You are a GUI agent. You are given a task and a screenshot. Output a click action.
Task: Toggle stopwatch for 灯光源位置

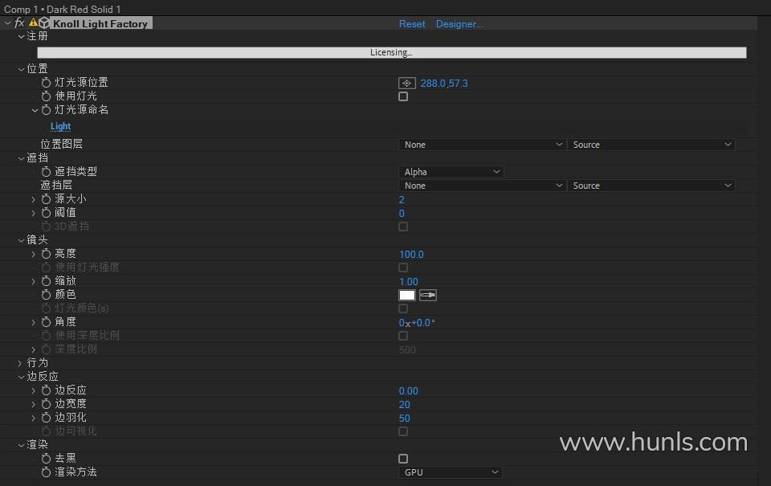47,83
